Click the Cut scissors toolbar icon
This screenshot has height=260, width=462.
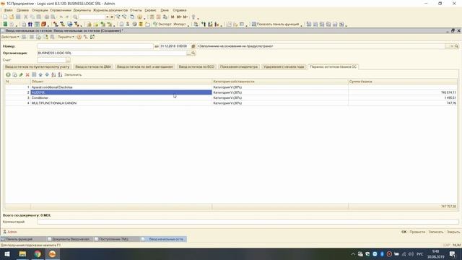click(x=26, y=17)
